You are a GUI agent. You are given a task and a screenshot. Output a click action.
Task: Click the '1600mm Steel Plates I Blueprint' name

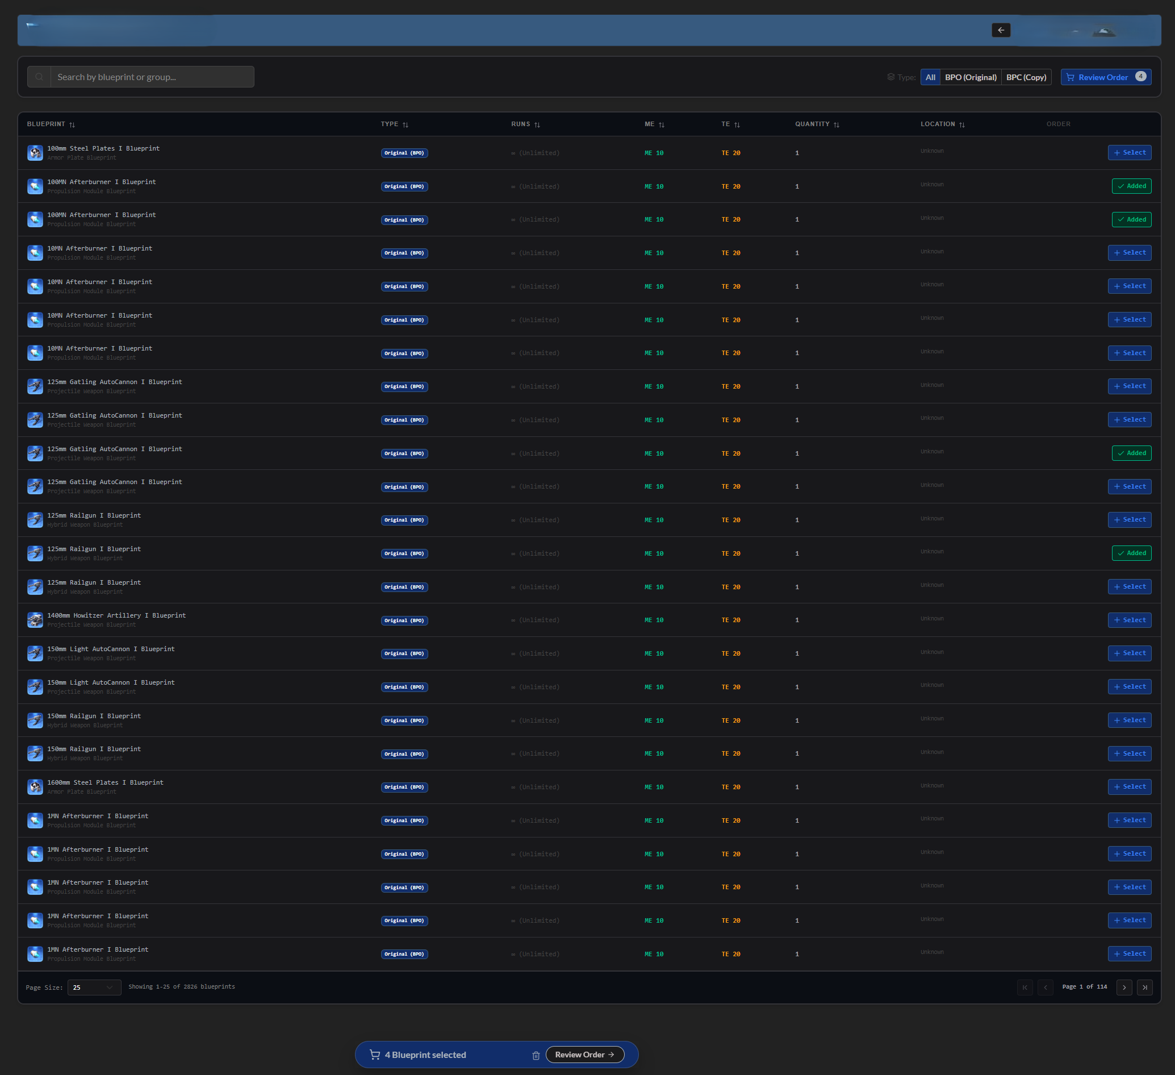click(105, 783)
